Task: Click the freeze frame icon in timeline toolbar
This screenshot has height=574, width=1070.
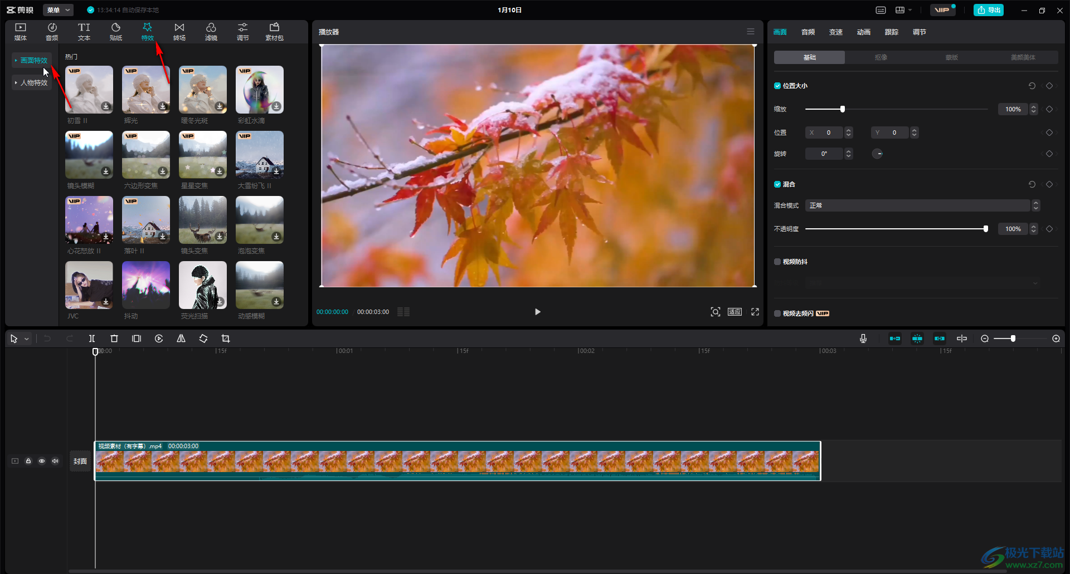Action: pyautogui.click(x=137, y=338)
